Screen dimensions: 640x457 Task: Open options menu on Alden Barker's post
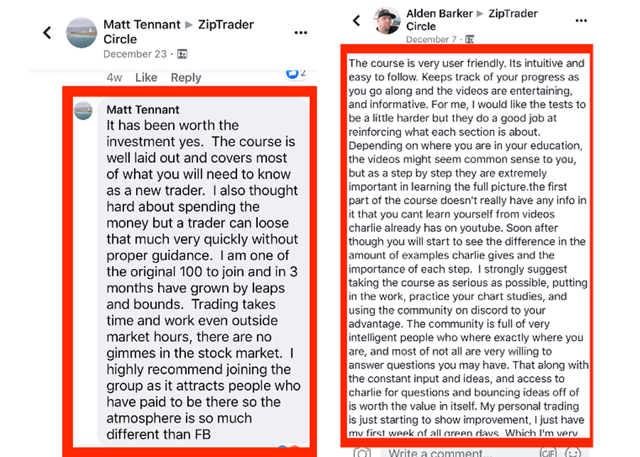point(581,21)
